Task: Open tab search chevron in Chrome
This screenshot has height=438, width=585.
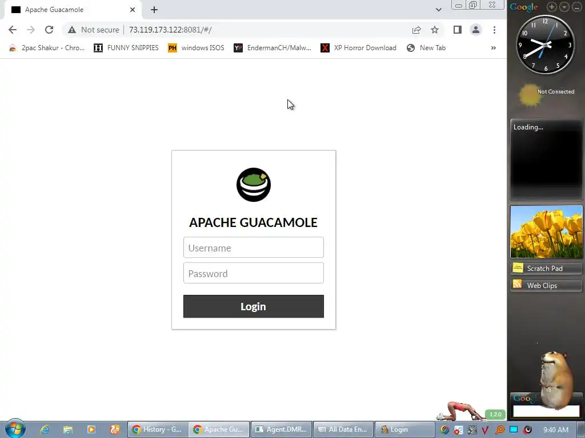Action: (x=439, y=10)
